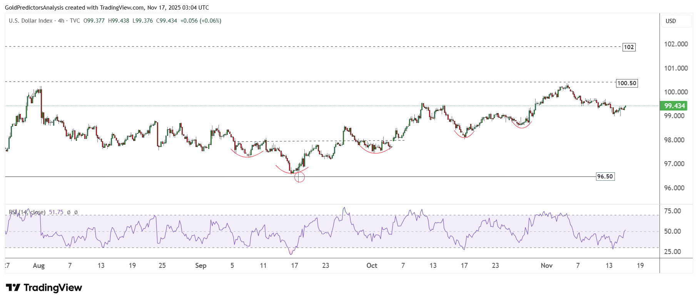Screen dimensions: 698x302
Task: Click the first ∅ symbol in RSI legend
Action: click(x=68, y=212)
